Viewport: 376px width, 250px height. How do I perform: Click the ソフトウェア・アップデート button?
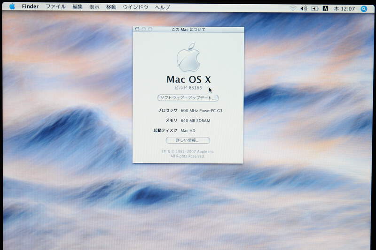188,98
